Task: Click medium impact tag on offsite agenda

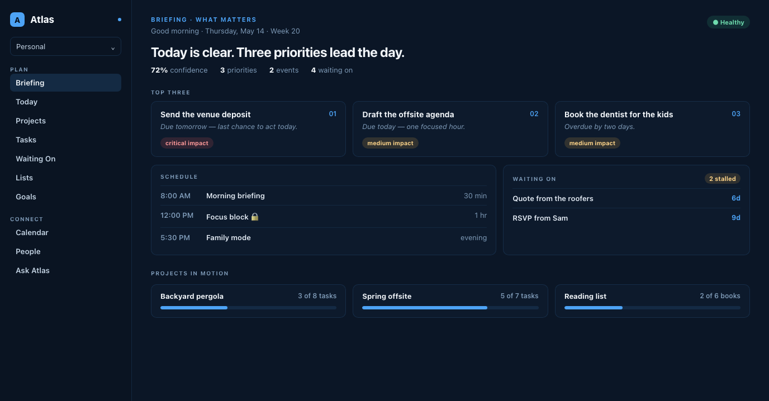Action: point(390,143)
